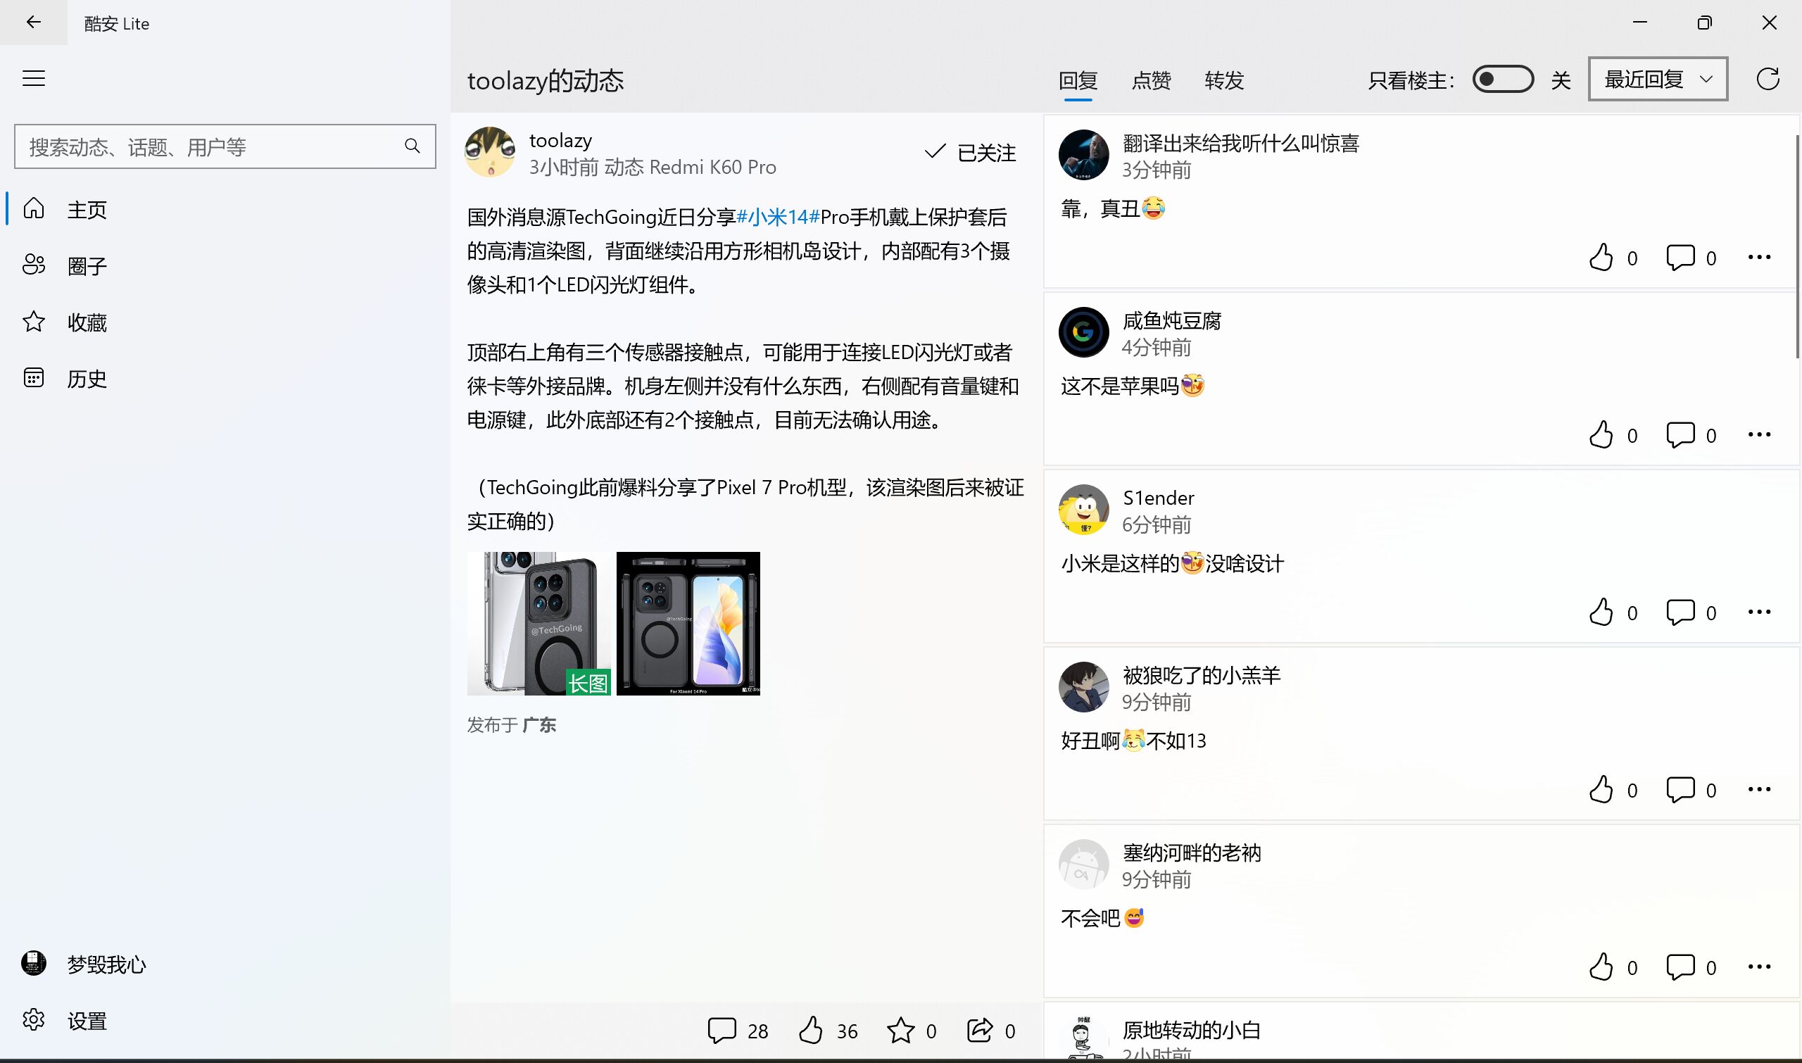Focus the search input field
1802x1063 pixels.
(x=225, y=146)
